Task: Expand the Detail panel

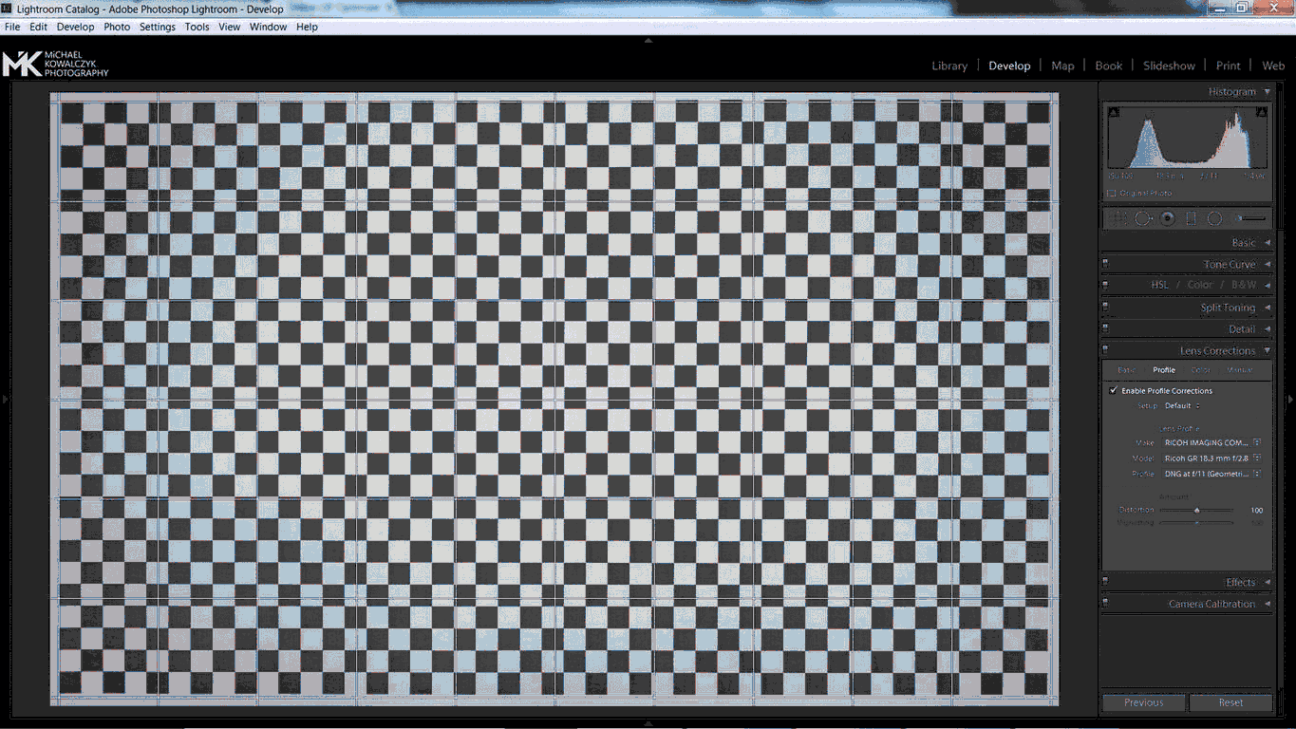Action: coord(1267,329)
